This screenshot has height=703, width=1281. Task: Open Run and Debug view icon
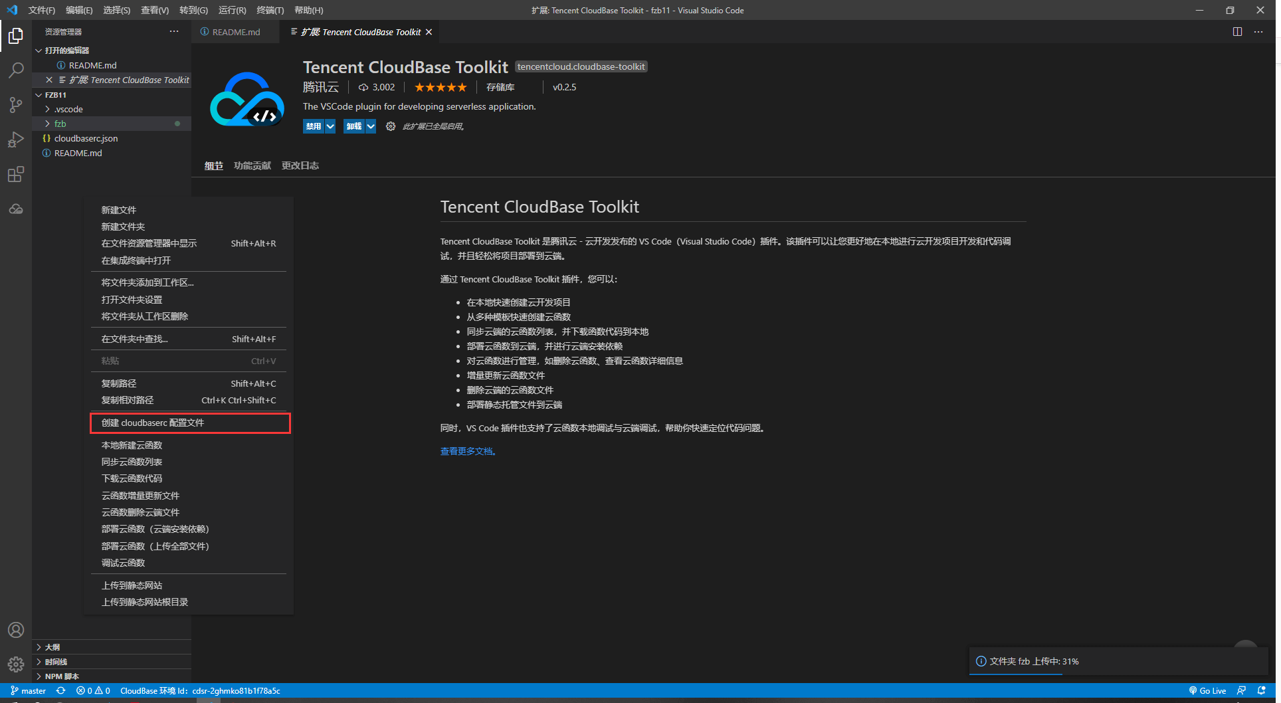(16, 140)
